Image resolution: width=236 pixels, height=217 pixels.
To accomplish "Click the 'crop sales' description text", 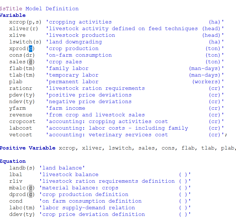I will tap(65, 62).
